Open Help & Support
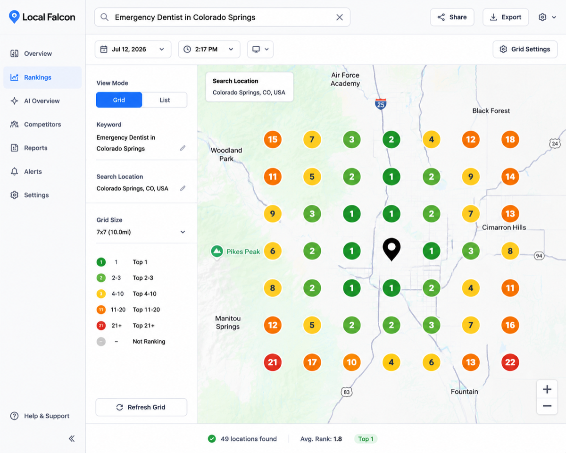This screenshot has height=453, width=566. 40,416
